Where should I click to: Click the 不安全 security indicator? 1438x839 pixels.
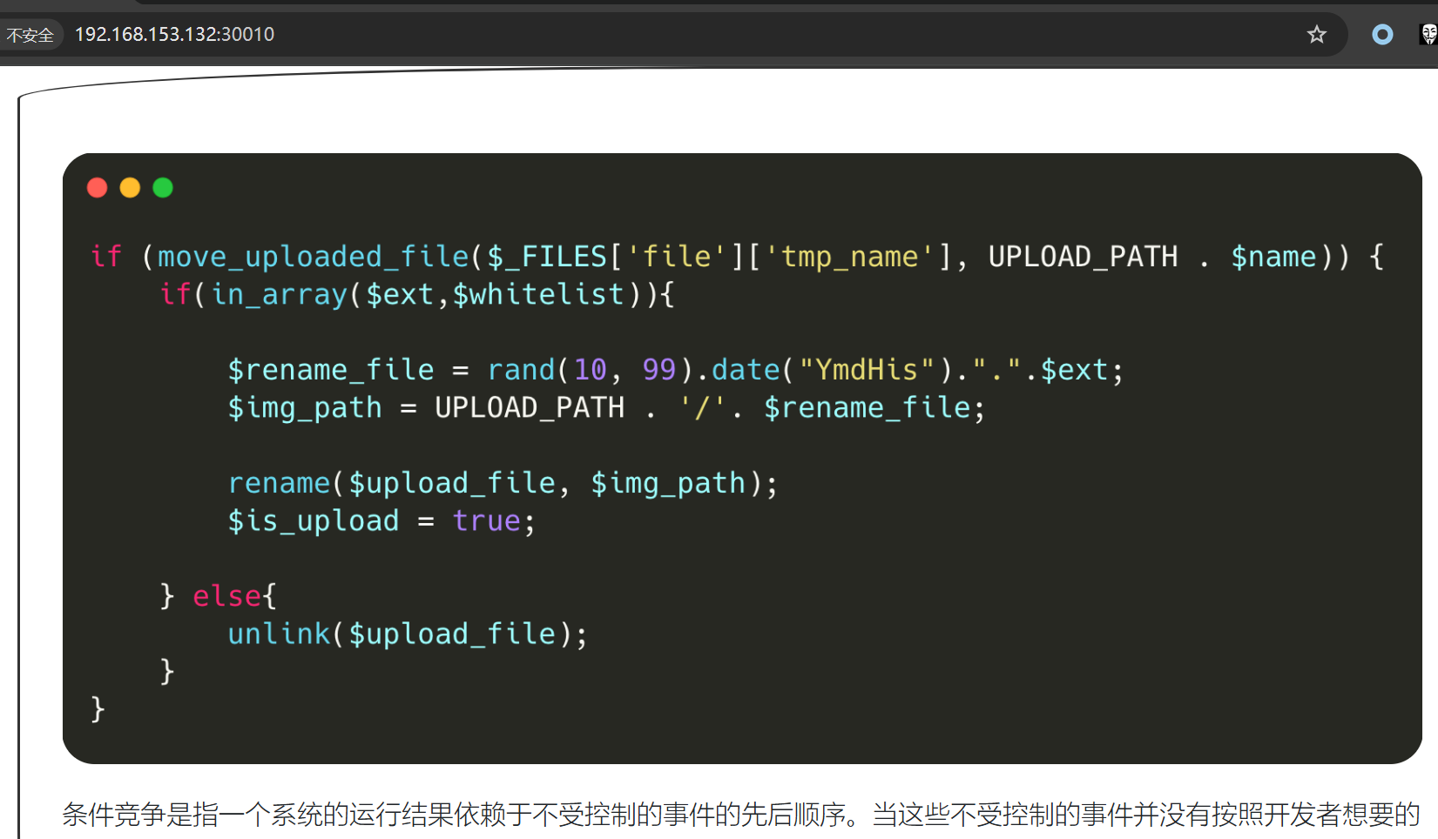pos(30,35)
